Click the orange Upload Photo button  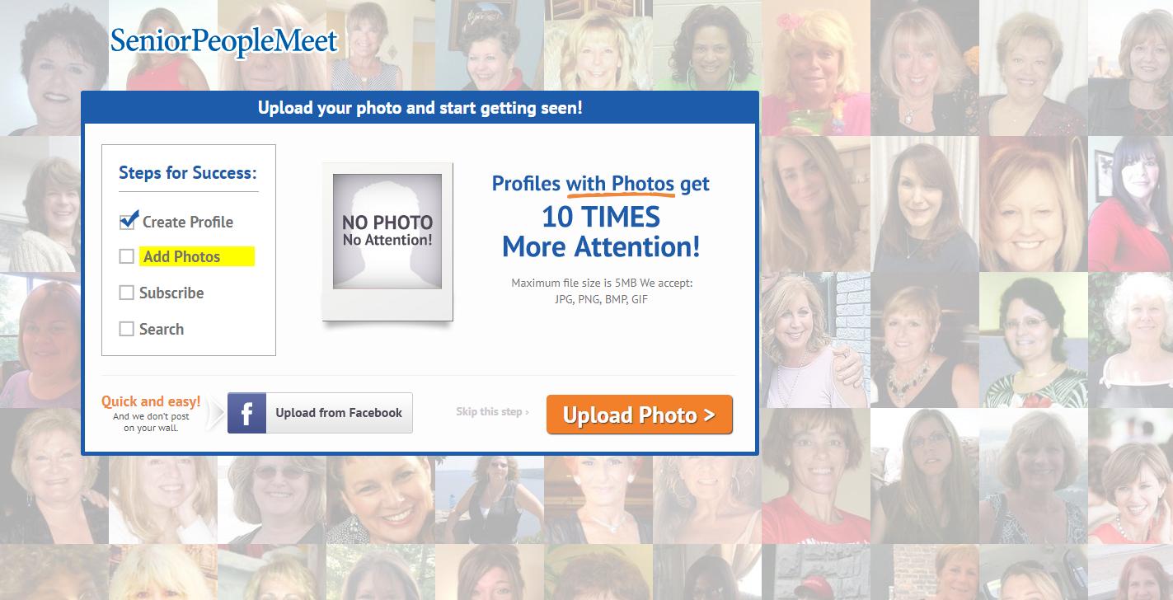639,415
